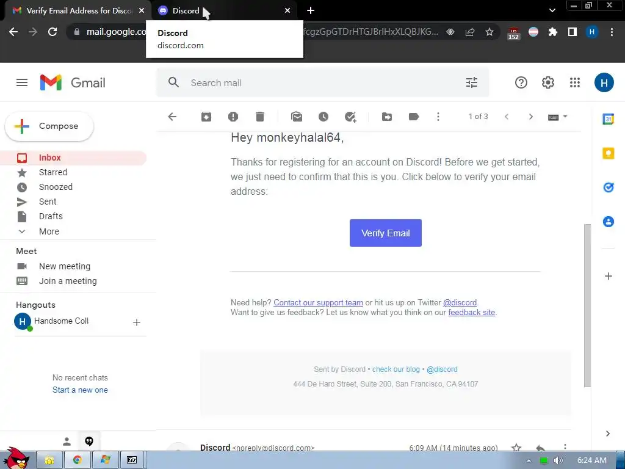Open Google Calendar side panel
625x469 pixels.
tap(609, 119)
